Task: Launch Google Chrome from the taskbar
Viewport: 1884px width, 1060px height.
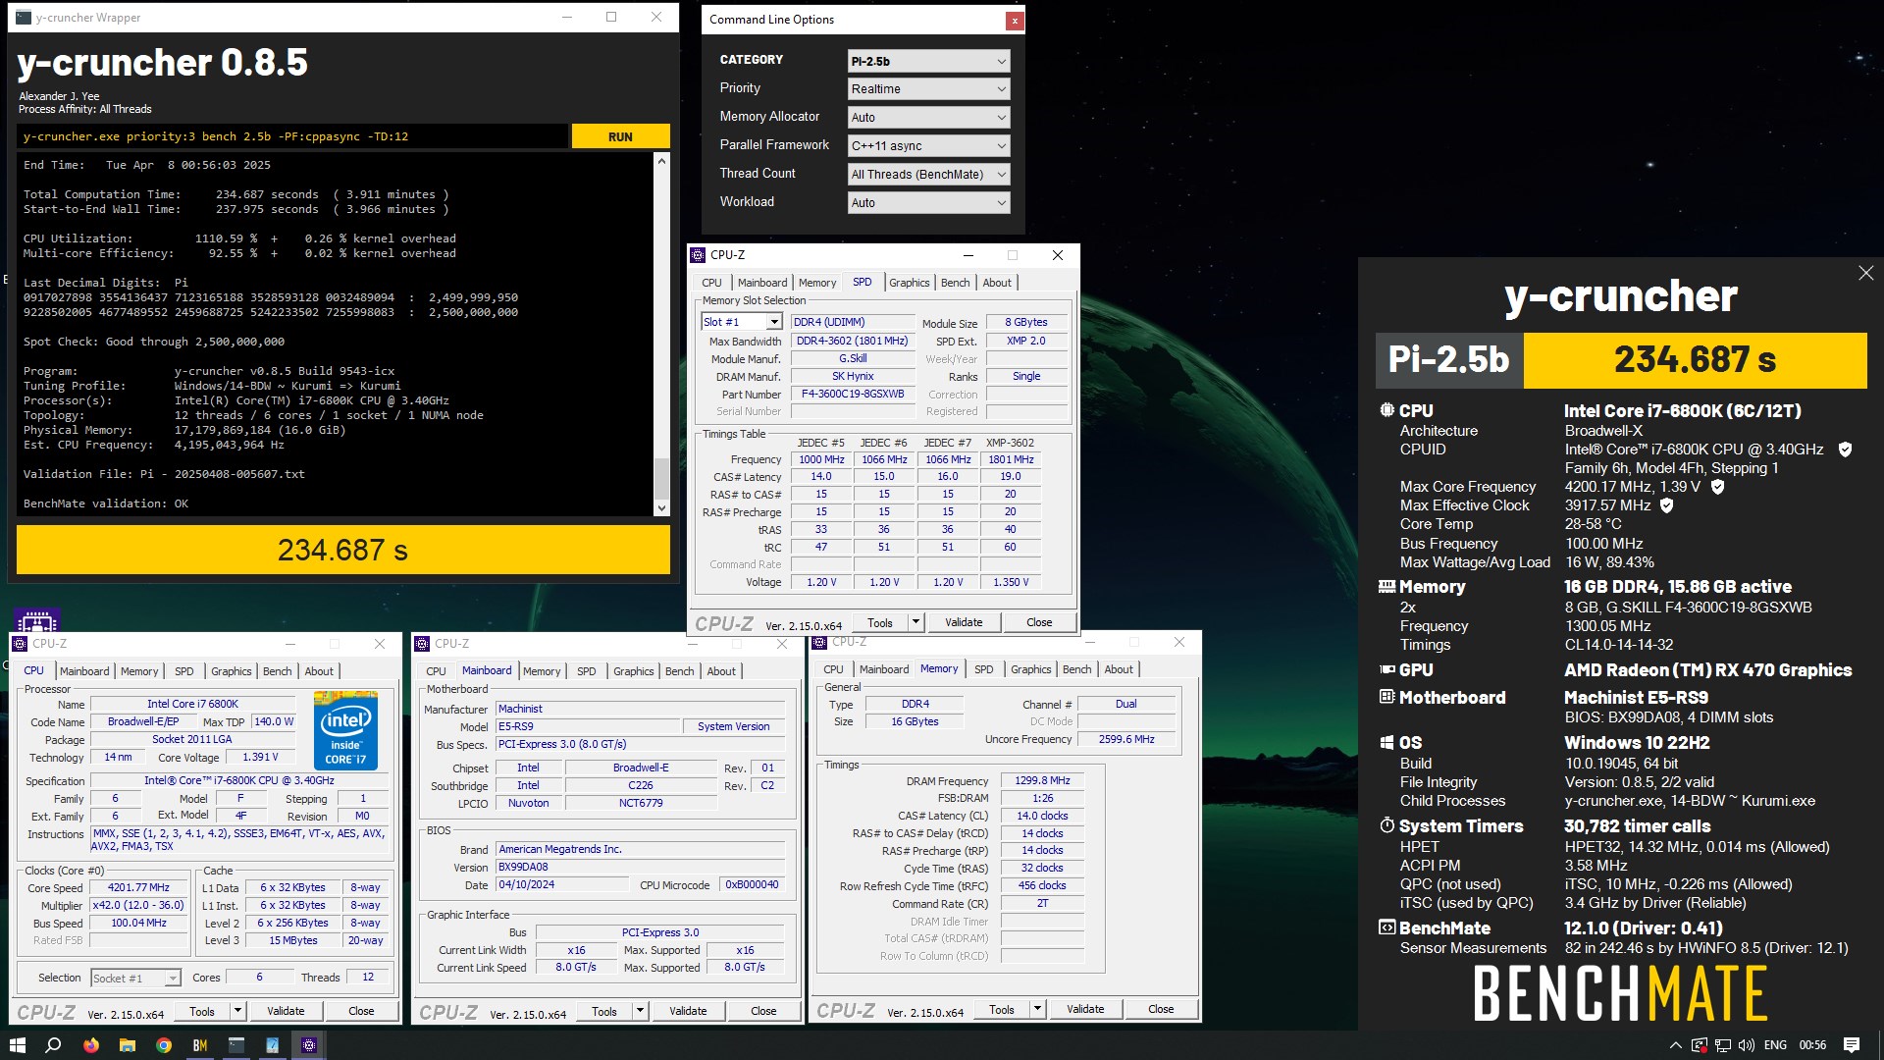Action: click(164, 1045)
